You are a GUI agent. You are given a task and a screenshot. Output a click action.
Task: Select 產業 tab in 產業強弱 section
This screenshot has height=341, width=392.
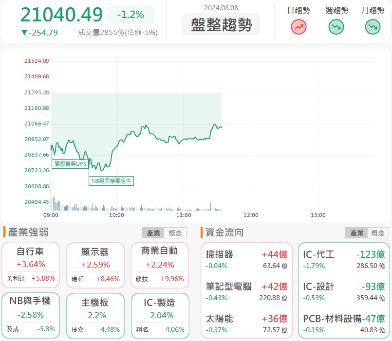(153, 233)
